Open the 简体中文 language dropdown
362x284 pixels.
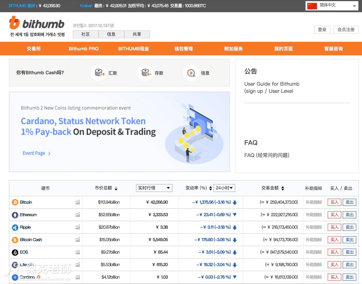click(332, 6)
